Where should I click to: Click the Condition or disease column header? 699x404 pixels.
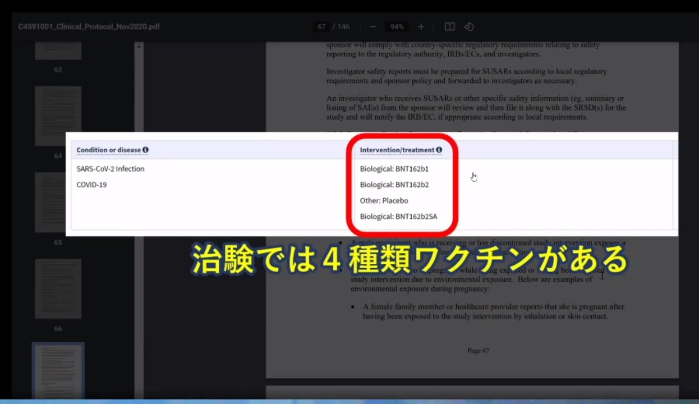click(x=112, y=150)
